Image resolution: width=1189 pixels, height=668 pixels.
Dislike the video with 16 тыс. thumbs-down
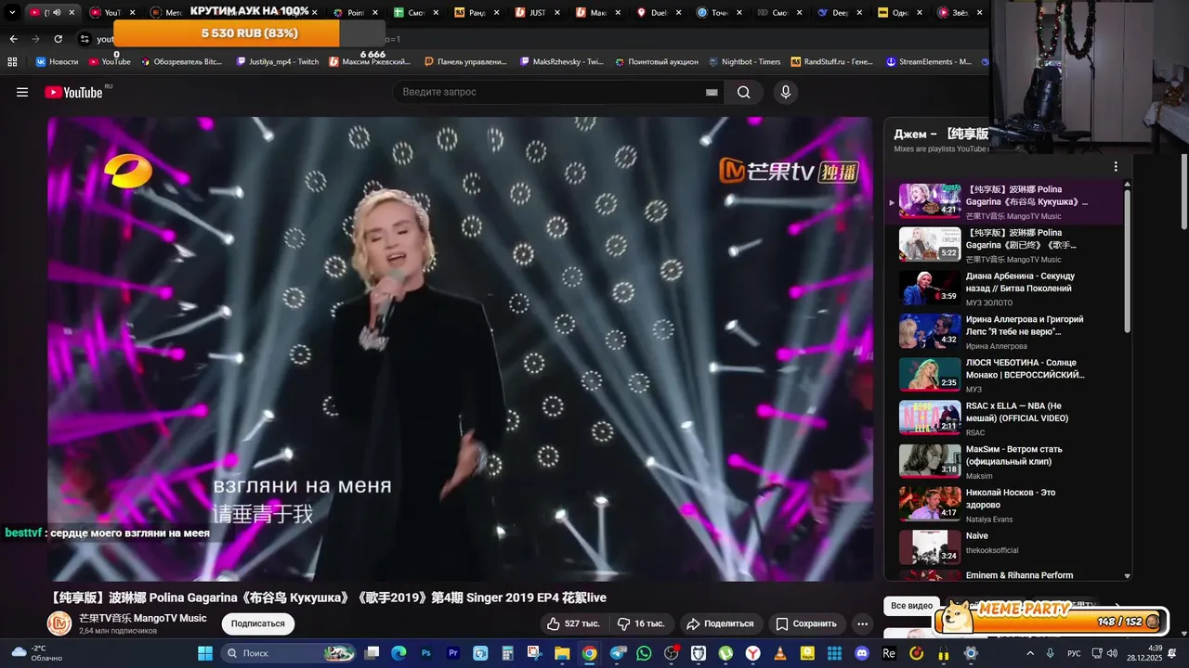(641, 623)
